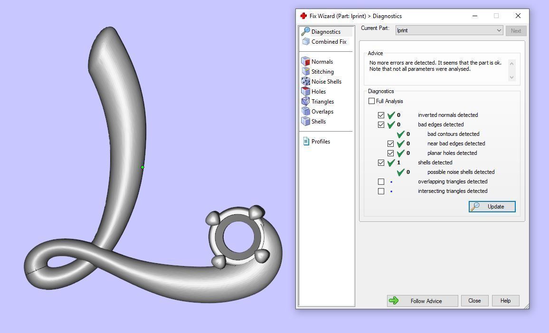Minimize the Fix Wizard window
The height and width of the screenshot is (333, 549).
point(475,16)
